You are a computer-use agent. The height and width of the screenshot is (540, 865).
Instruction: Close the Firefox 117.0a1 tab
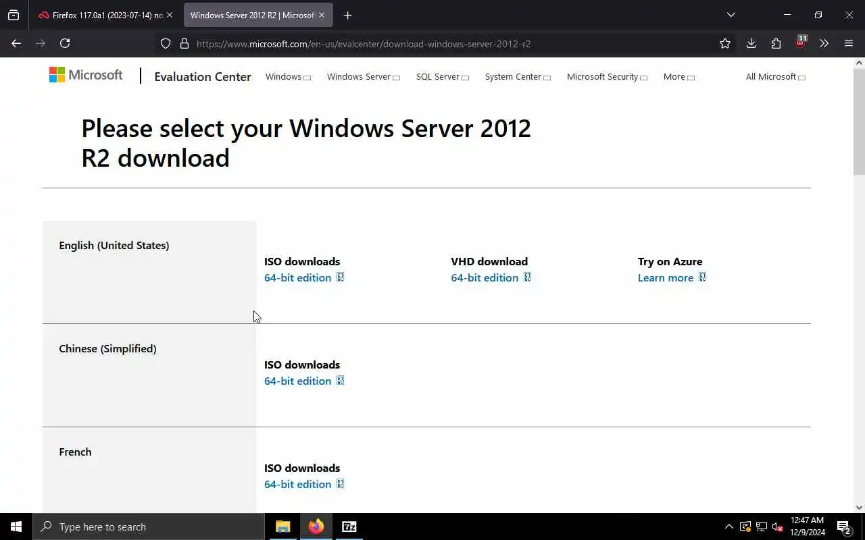tap(169, 15)
